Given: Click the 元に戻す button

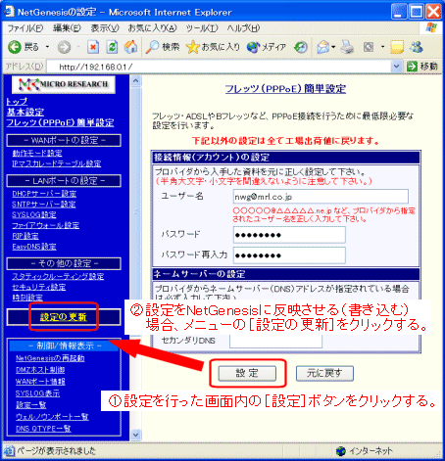Looking at the screenshot, I should tap(324, 373).
